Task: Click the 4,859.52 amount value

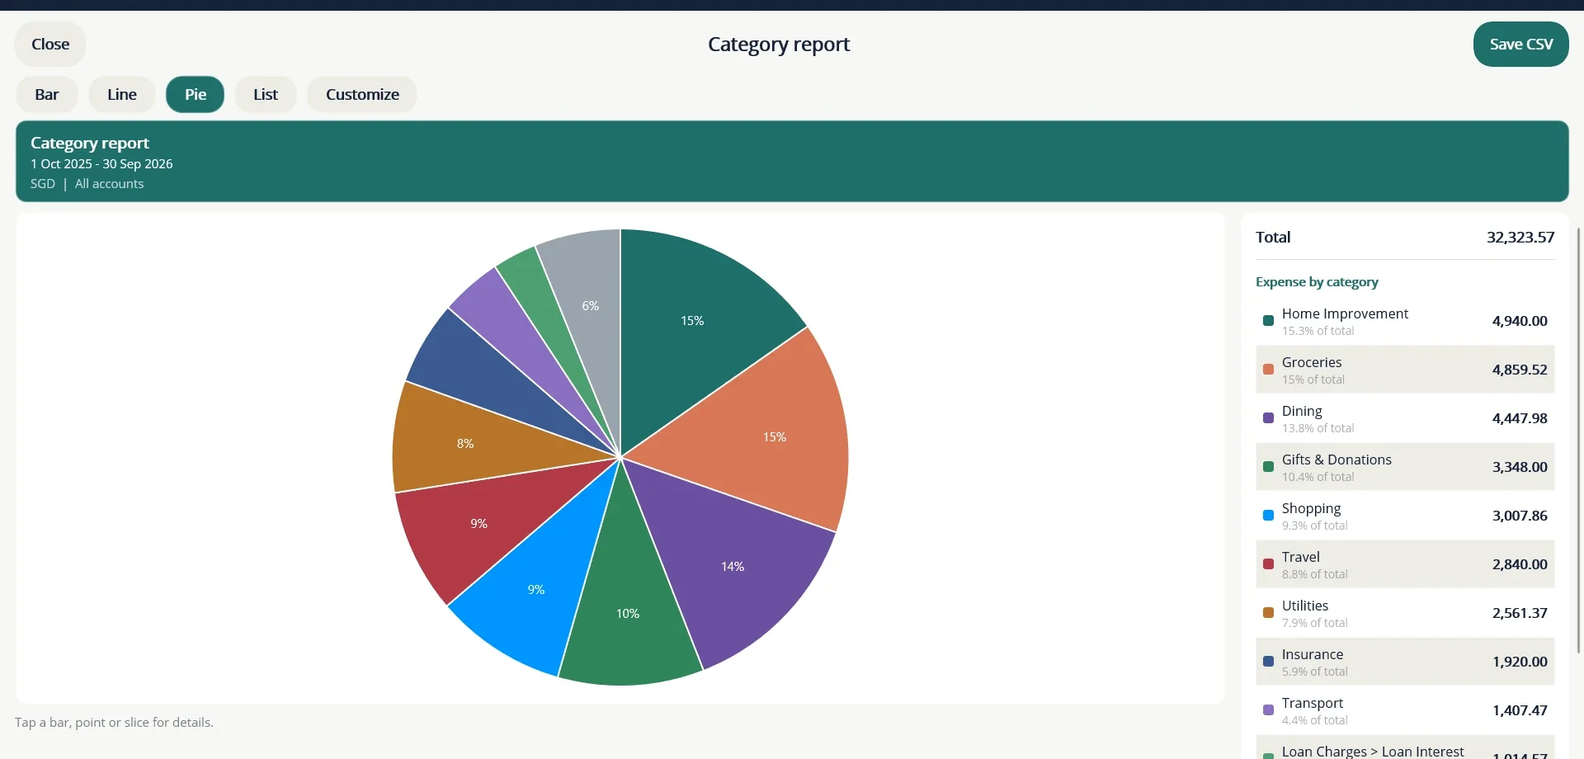Action: (1520, 370)
